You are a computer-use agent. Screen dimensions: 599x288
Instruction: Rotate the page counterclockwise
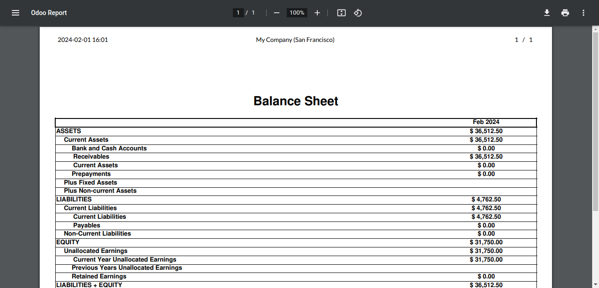tap(358, 13)
